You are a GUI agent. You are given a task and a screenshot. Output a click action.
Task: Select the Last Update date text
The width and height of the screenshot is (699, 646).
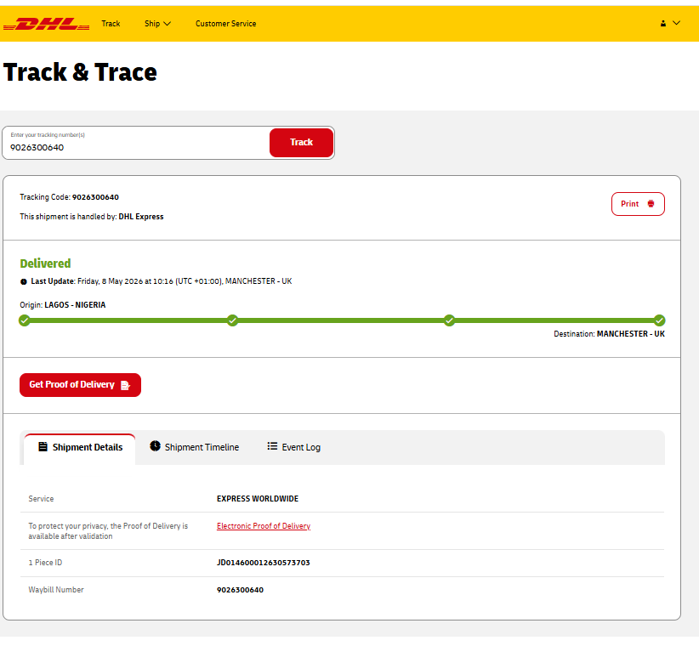coord(185,281)
